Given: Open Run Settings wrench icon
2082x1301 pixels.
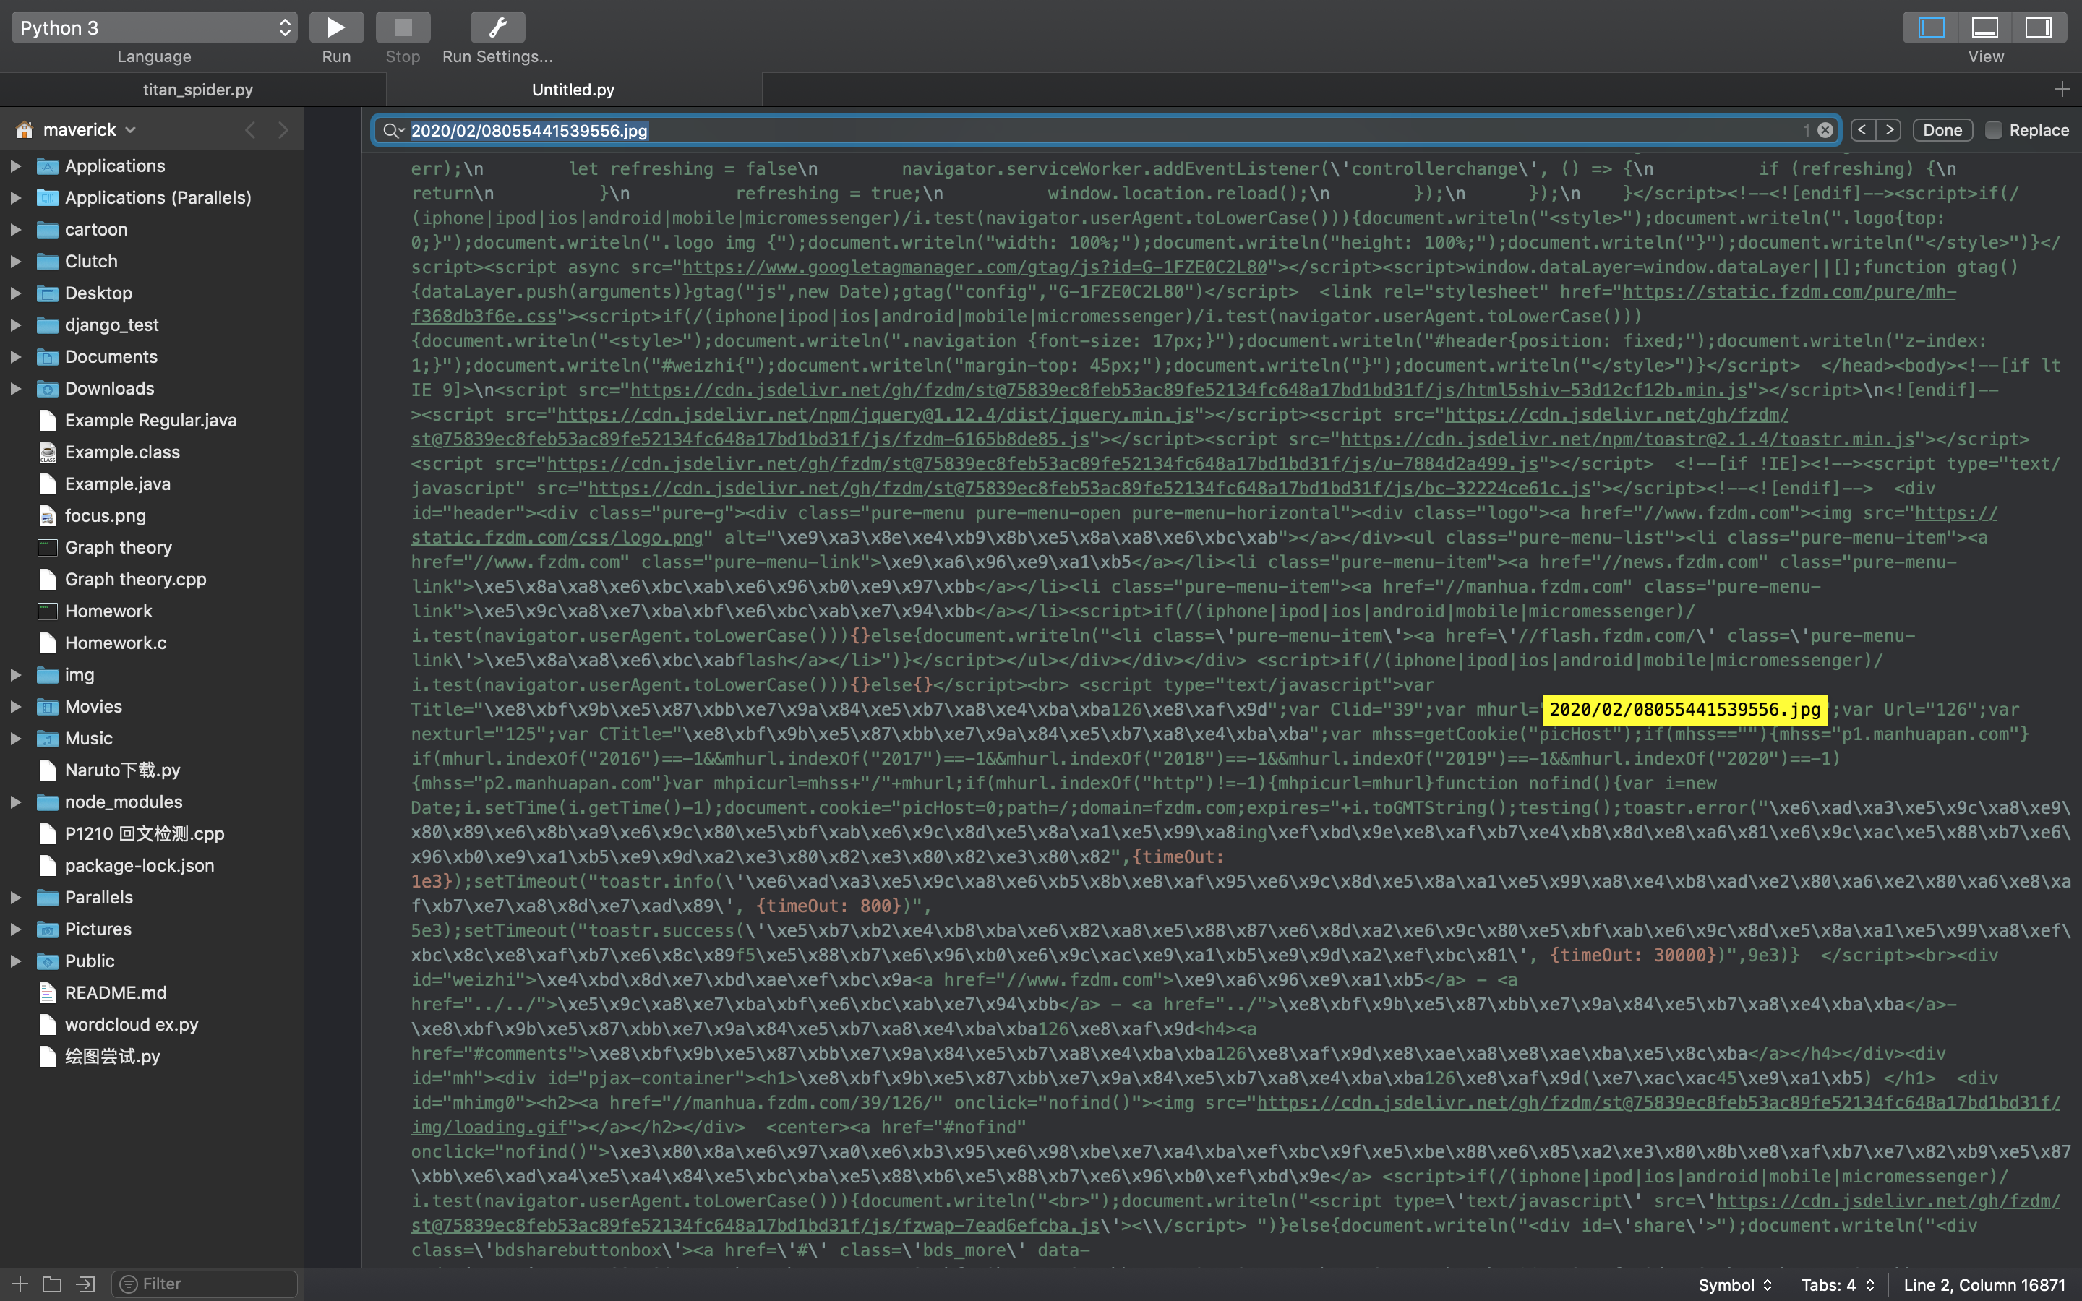Looking at the screenshot, I should [x=497, y=27].
